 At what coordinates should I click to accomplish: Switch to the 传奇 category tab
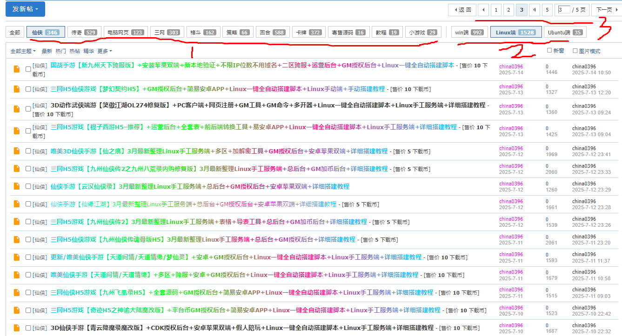(x=84, y=32)
